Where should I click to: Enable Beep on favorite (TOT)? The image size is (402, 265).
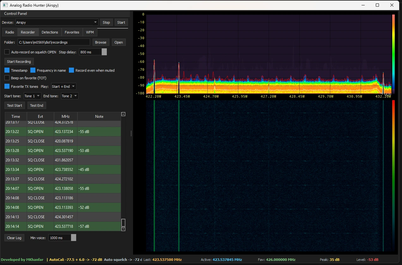click(x=7, y=78)
